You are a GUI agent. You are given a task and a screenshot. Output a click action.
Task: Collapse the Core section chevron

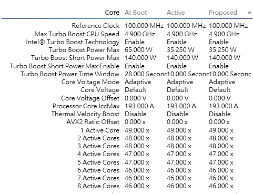click(x=249, y=13)
